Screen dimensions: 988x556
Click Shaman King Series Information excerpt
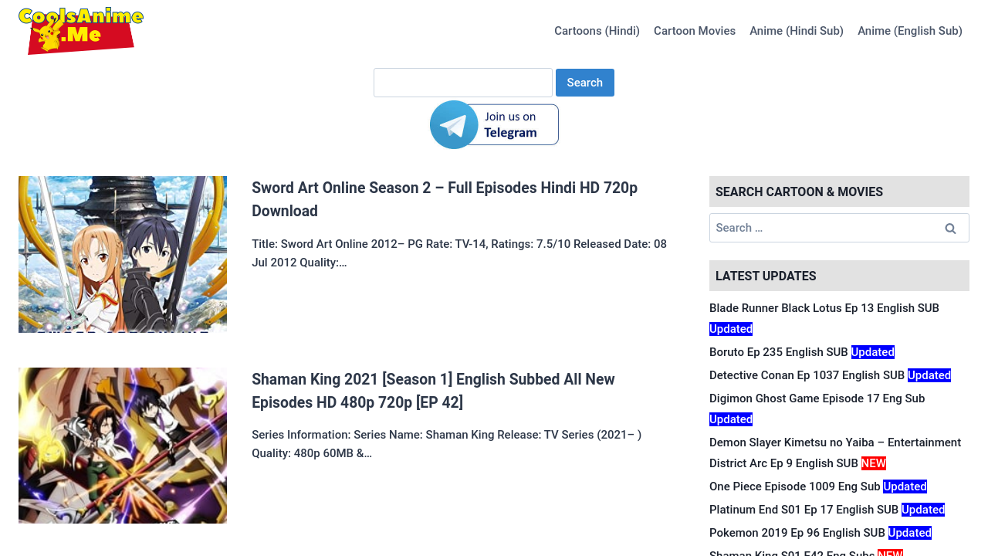click(446, 444)
